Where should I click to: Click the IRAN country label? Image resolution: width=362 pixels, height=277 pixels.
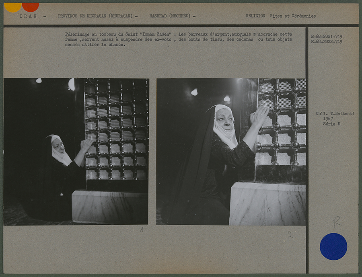click(28, 16)
